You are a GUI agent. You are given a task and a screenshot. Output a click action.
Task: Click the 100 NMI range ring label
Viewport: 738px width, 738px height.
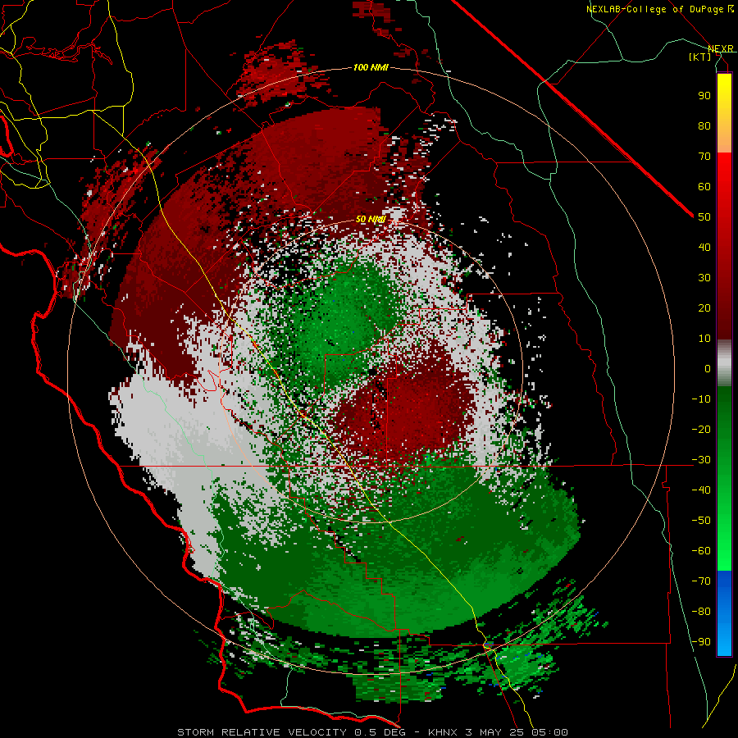point(371,67)
